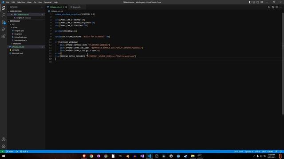
Task: Open the File menu
Action: [x=8, y=2]
